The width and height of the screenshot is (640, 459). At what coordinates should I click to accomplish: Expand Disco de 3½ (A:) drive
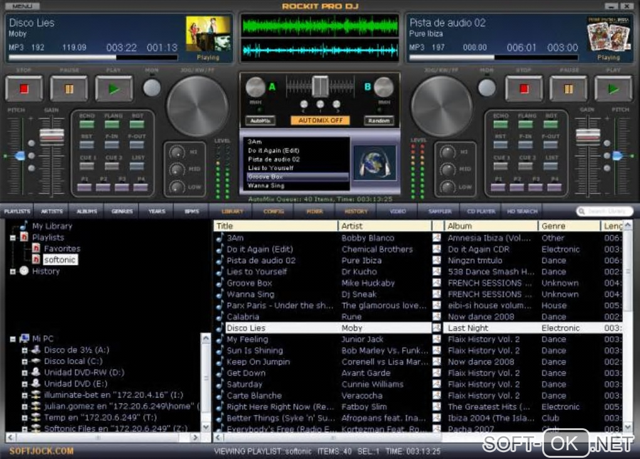(x=24, y=350)
